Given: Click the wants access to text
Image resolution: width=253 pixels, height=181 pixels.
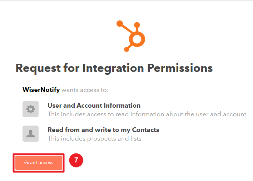Looking at the screenshot, I should click(x=85, y=90).
